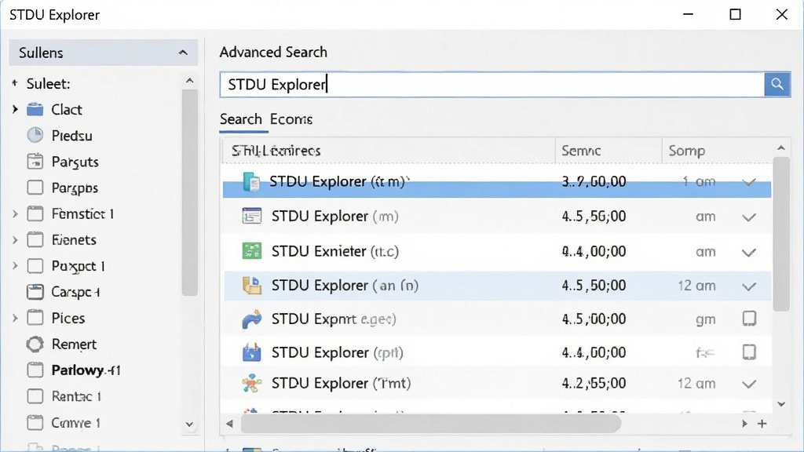Click the colorful icon of STDU Explorer (Tmt) row

[x=252, y=383]
